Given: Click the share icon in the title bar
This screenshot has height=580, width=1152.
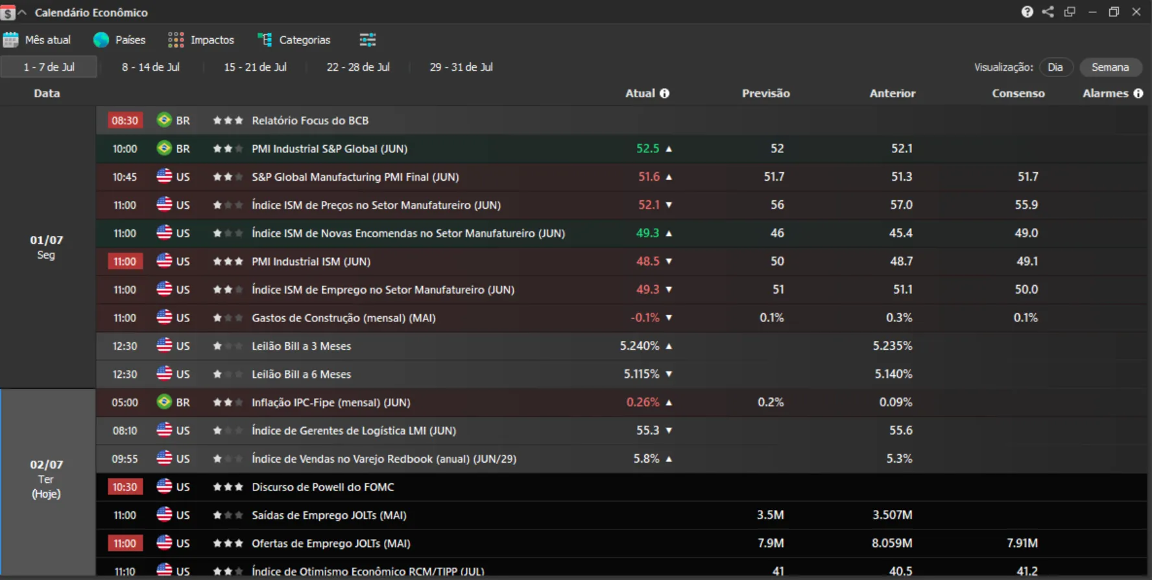Looking at the screenshot, I should pyautogui.click(x=1048, y=12).
